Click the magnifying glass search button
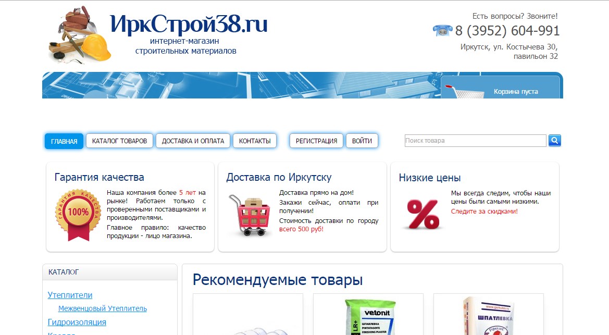 point(555,141)
